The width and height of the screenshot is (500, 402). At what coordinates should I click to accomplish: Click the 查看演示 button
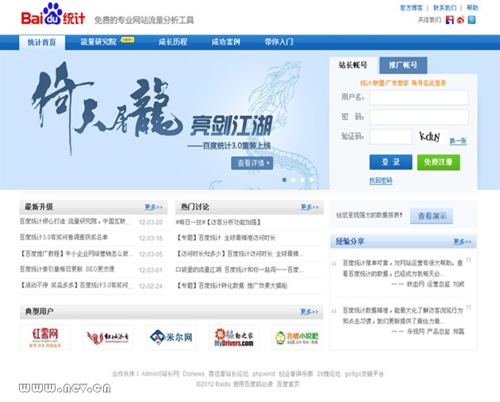(x=432, y=216)
